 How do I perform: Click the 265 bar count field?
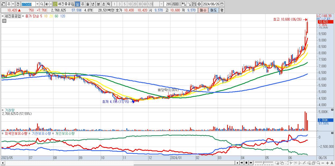coord(168,4)
